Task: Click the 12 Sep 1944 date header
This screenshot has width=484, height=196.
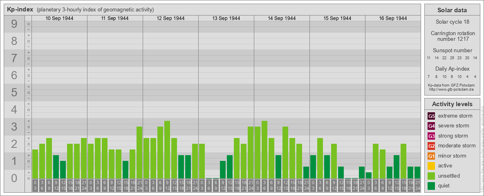Action: tap(170, 18)
